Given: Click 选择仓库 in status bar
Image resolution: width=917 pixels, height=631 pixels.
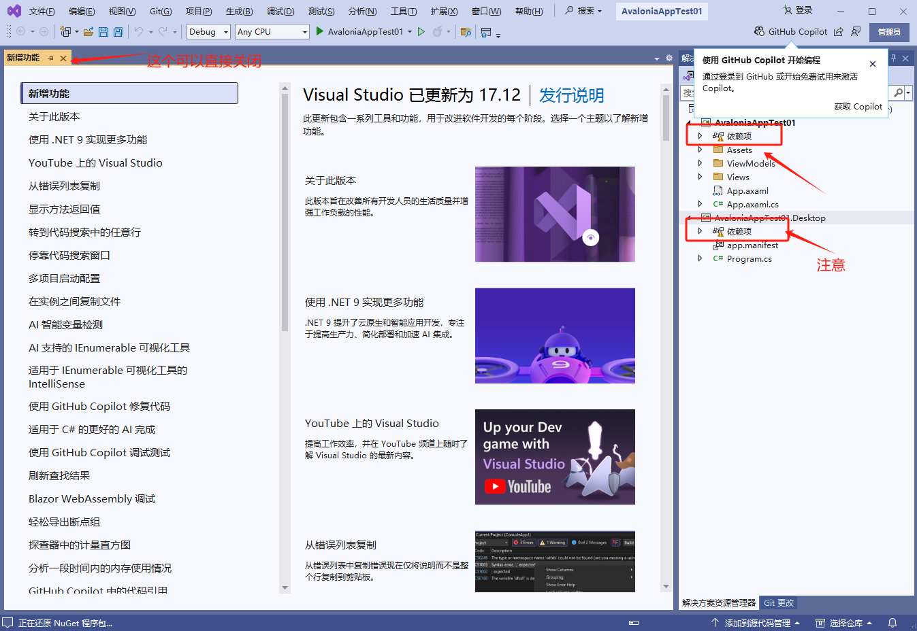Looking at the screenshot, I should pyautogui.click(x=844, y=623).
